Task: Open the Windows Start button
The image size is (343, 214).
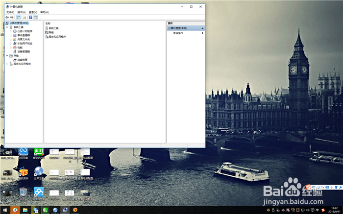Action: 5,210
